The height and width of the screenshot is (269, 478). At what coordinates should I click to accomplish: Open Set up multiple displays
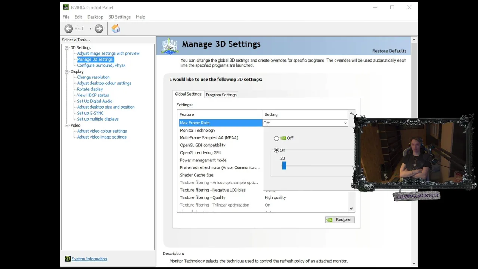click(x=98, y=119)
